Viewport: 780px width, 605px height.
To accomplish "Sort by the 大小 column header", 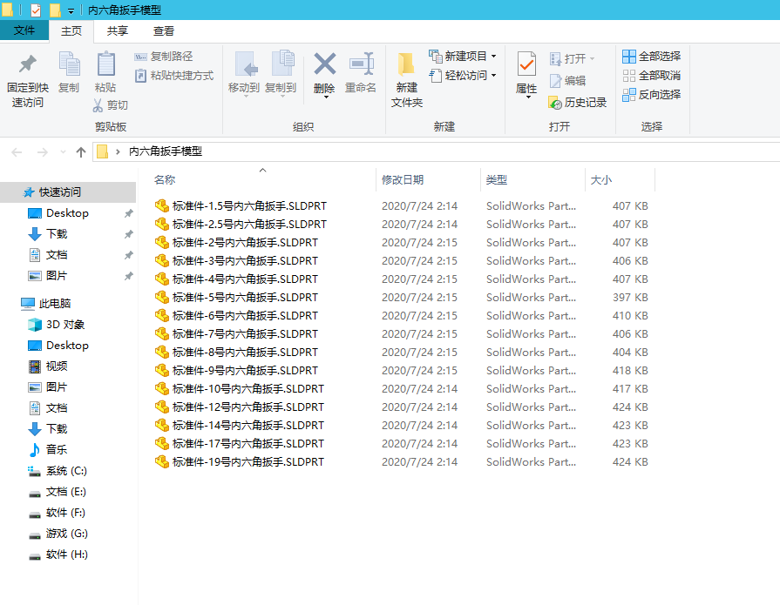I will pos(601,180).
